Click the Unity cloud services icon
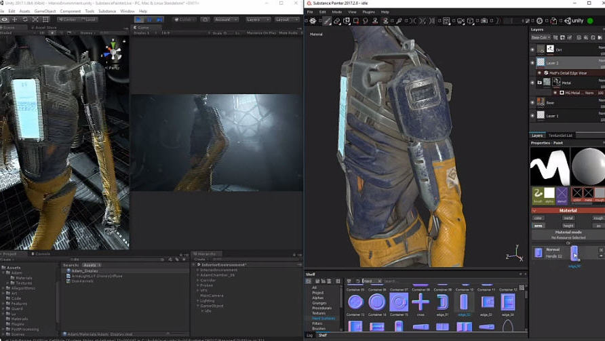This screenshot has width=605, height=341. (x=206, y=19)
